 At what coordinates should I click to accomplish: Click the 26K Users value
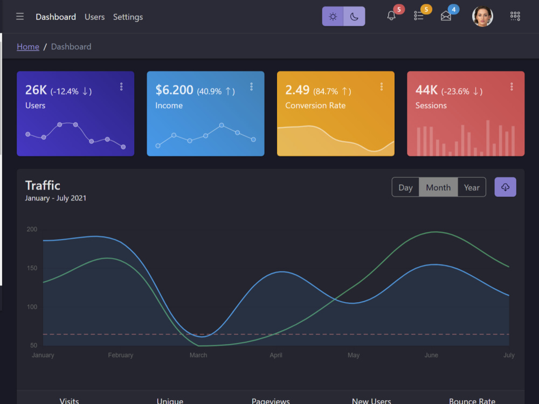point(36,90)
